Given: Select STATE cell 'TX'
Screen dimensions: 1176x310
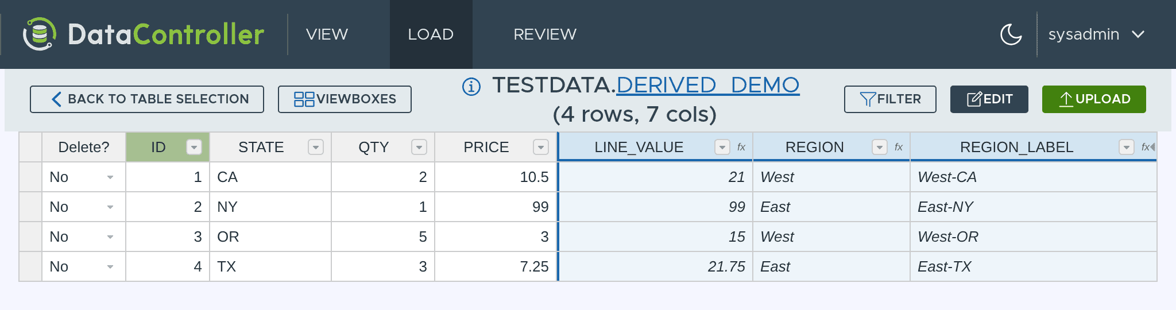Looking at the screenshot, I should (x=270, y=267).
